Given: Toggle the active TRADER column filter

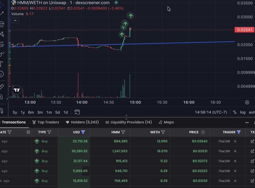Looking at the screenshot, I should click(x=238, y=132).
